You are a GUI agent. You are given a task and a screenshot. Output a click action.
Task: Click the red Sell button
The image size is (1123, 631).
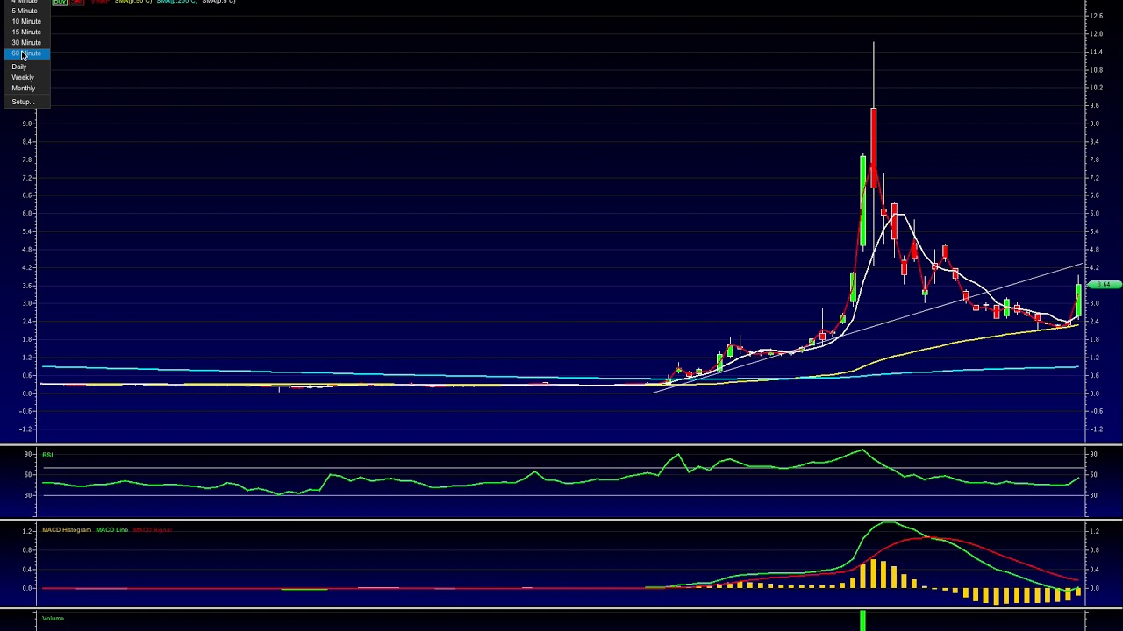pyautogui.click(x=76, y=2)
